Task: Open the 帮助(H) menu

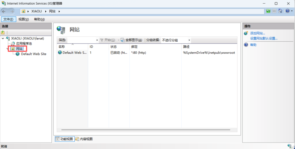Action: 39,19
